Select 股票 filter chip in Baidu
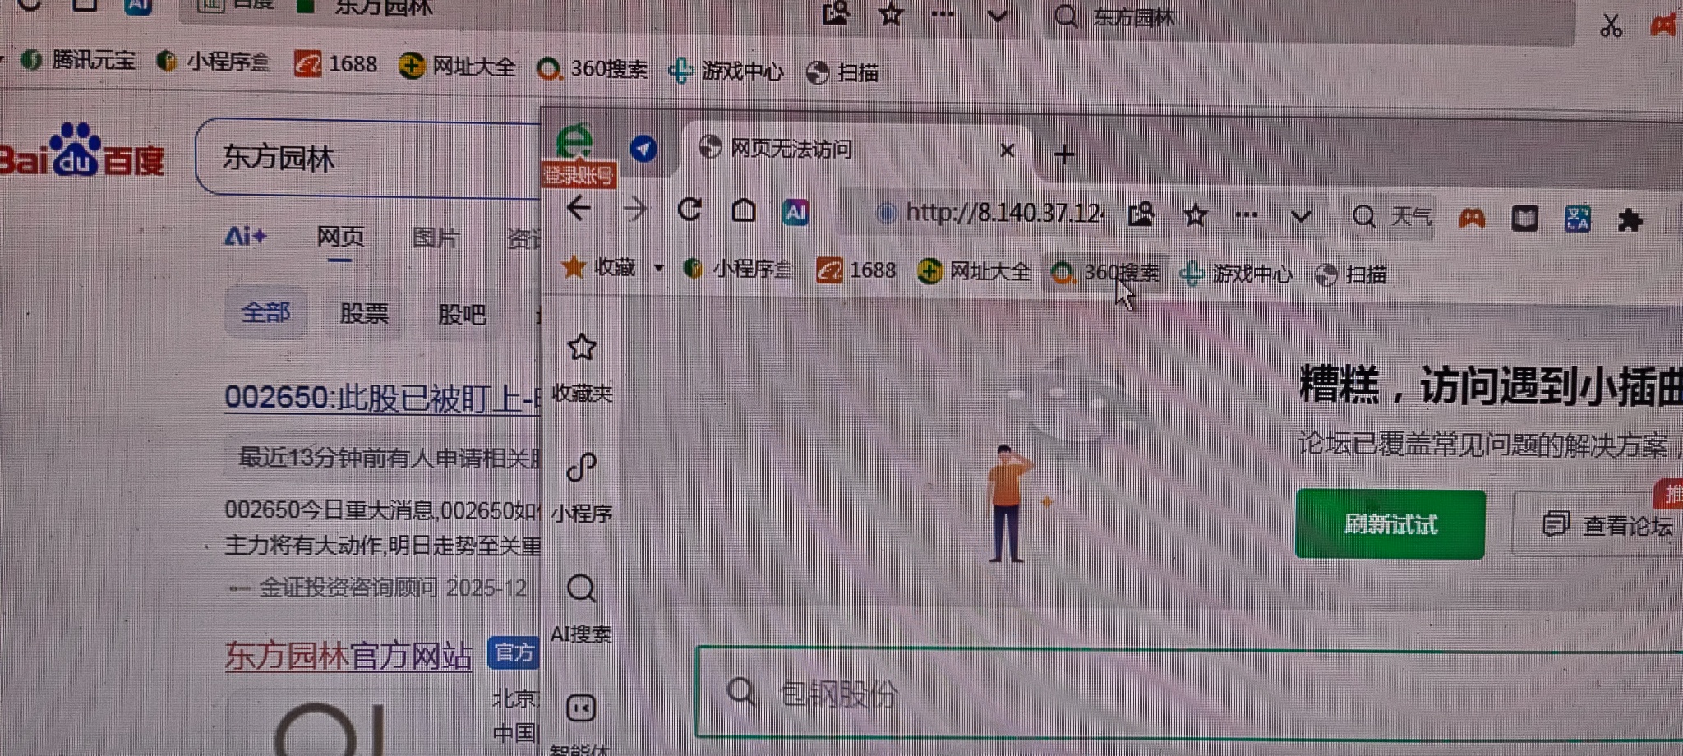Image resolution: width=1683 pixels, height=756 pixels. tap(364, 314)
